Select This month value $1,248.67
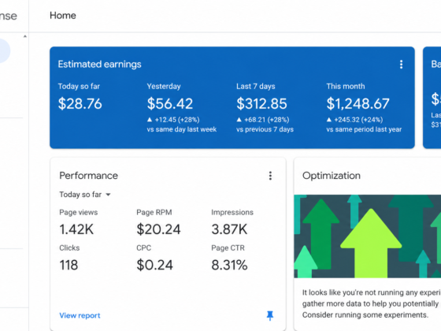The width and height of the screenshot is (441, 331). point(358,103)
